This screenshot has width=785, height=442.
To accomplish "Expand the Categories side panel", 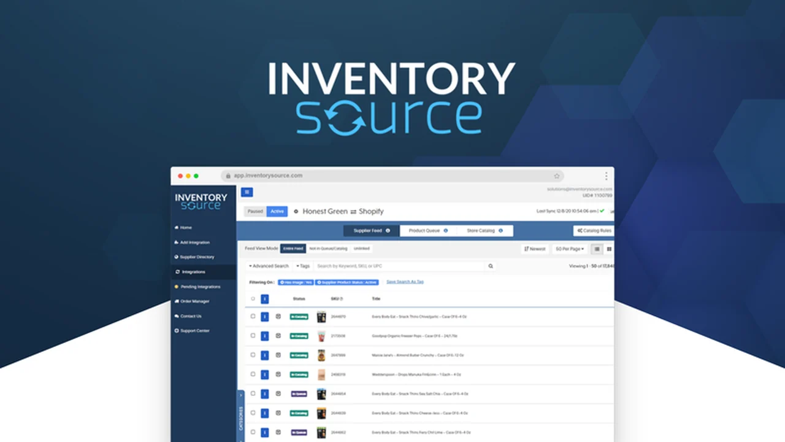I will pos(240,416).
